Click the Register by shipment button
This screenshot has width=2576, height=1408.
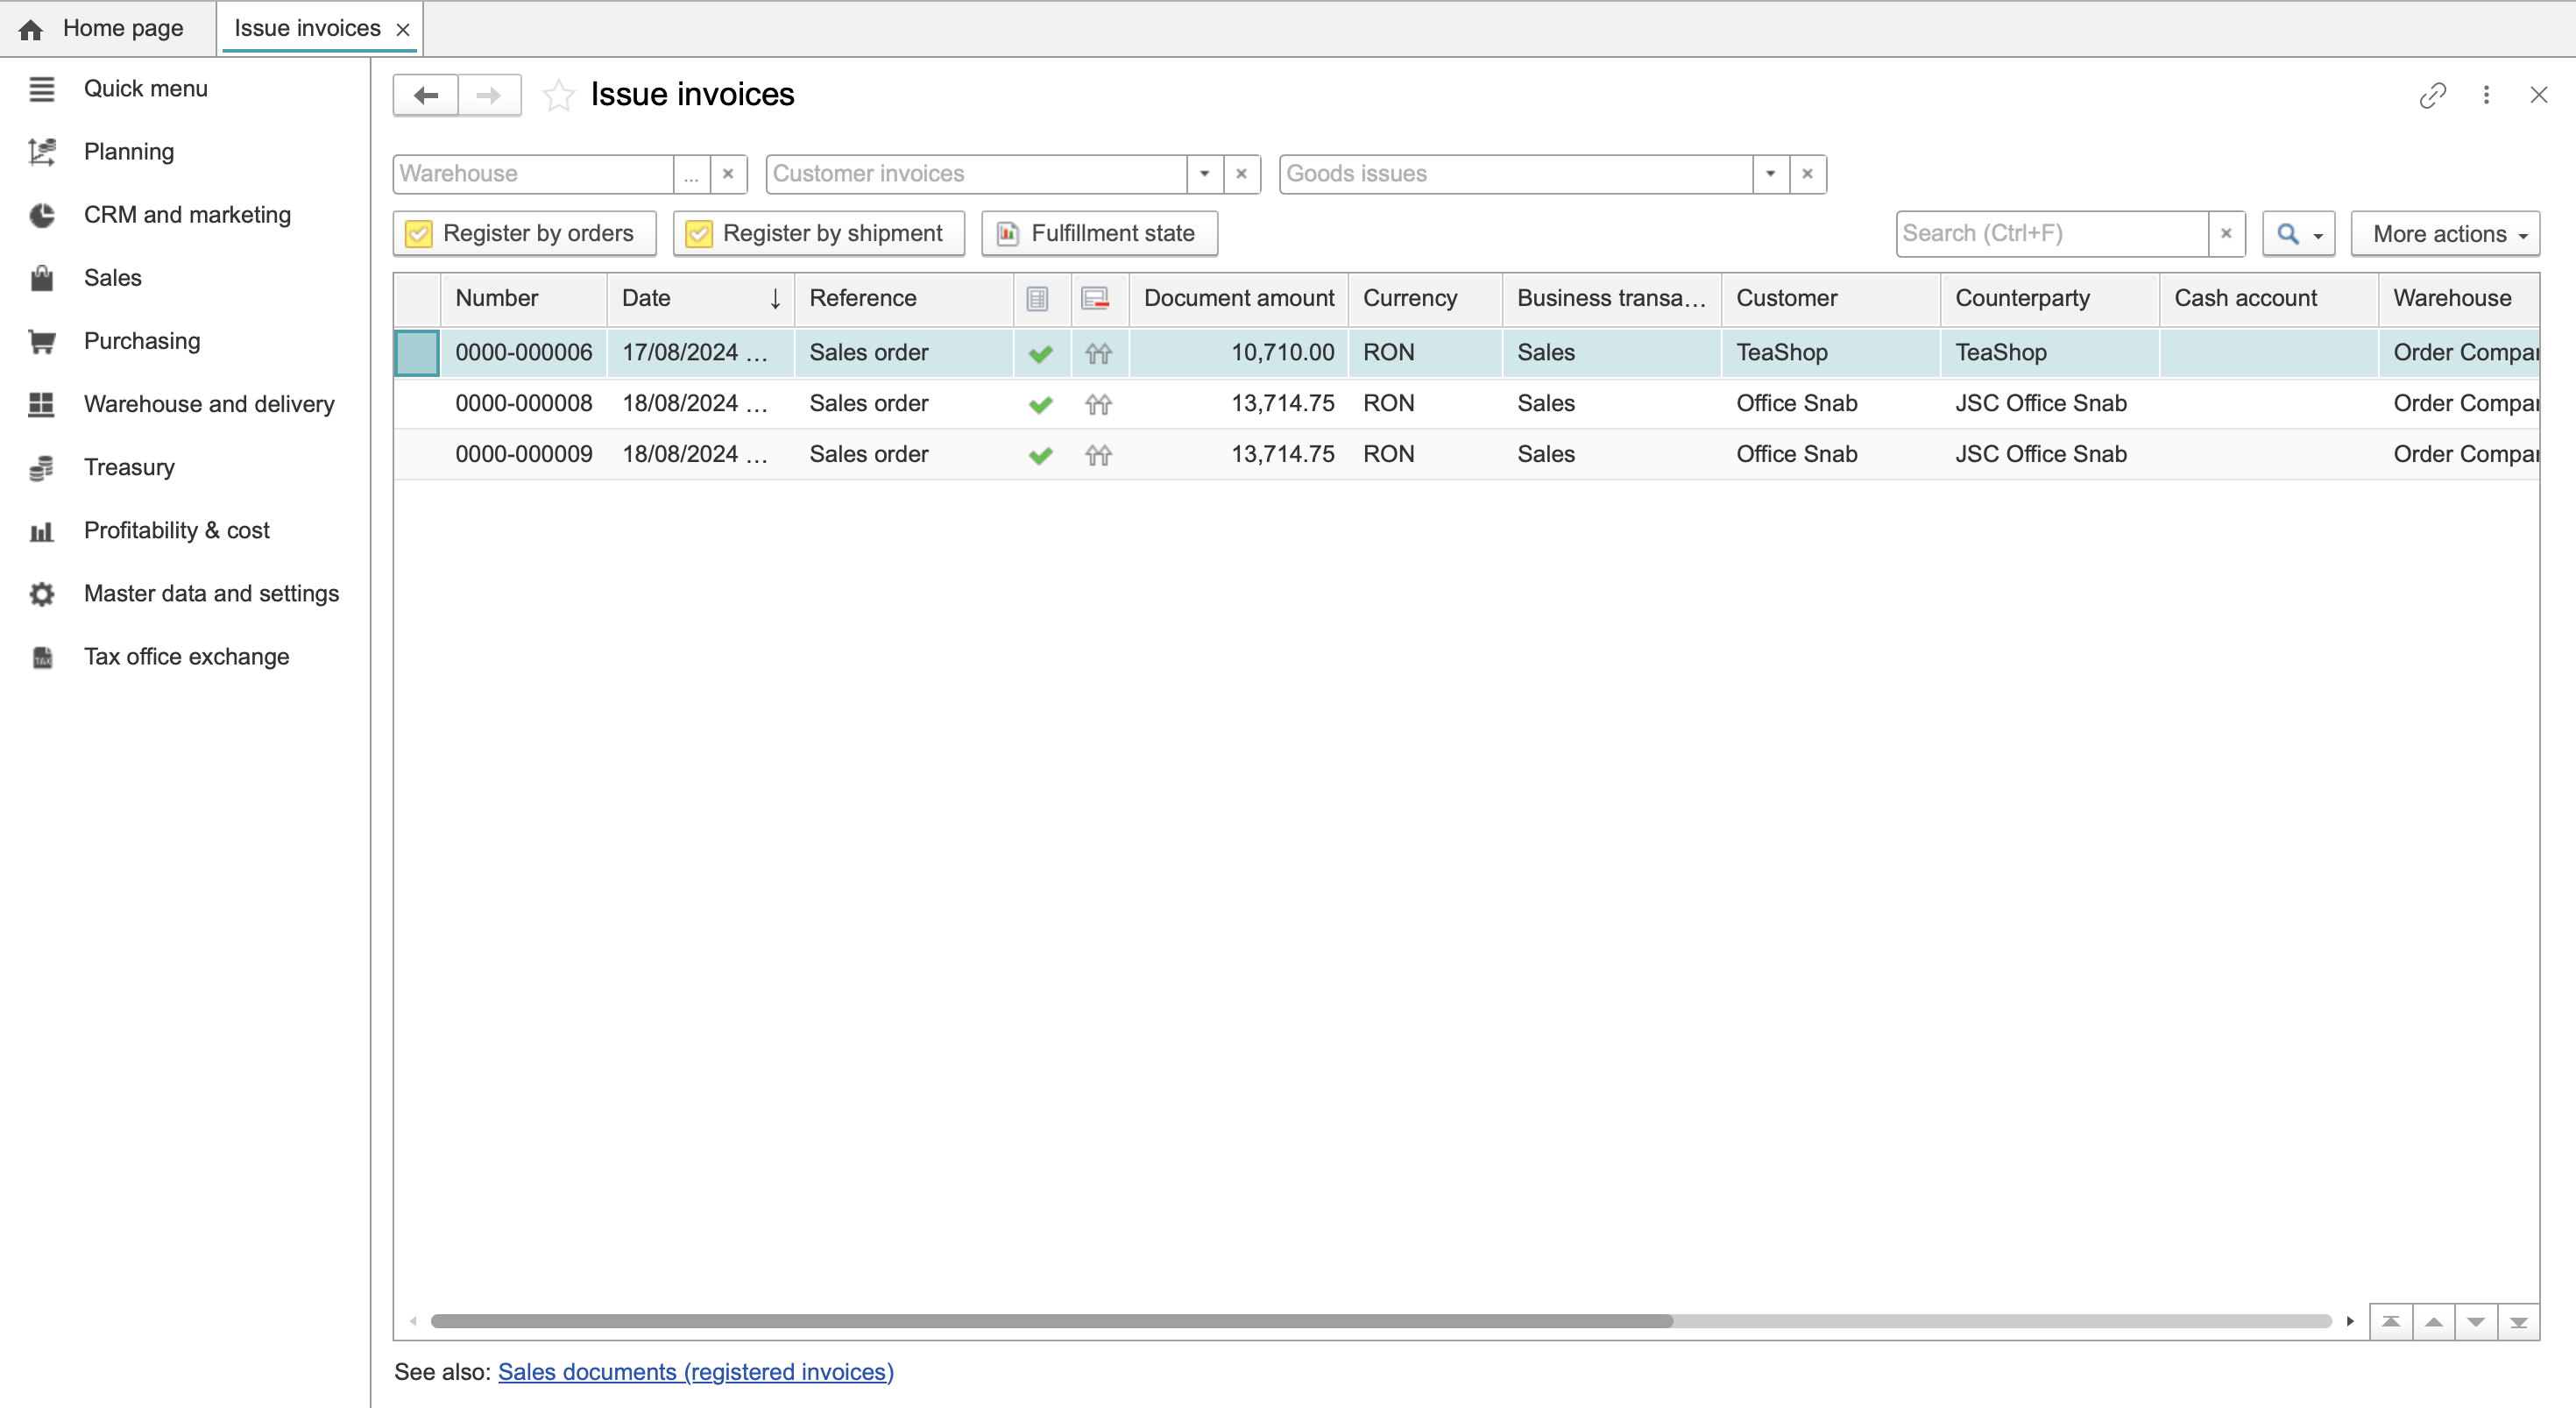(x=818, y=232)
